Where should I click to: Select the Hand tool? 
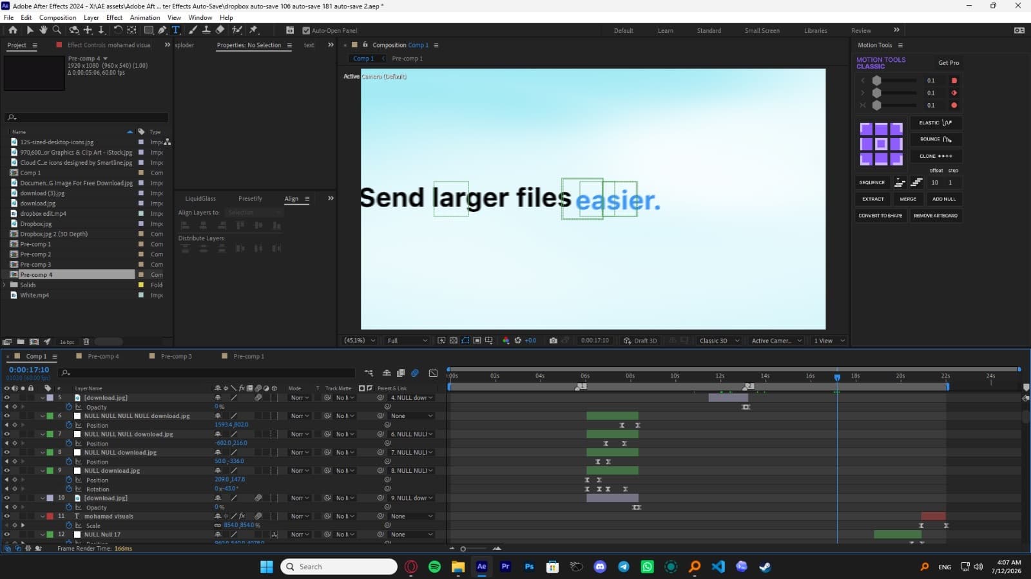(43, 30)
